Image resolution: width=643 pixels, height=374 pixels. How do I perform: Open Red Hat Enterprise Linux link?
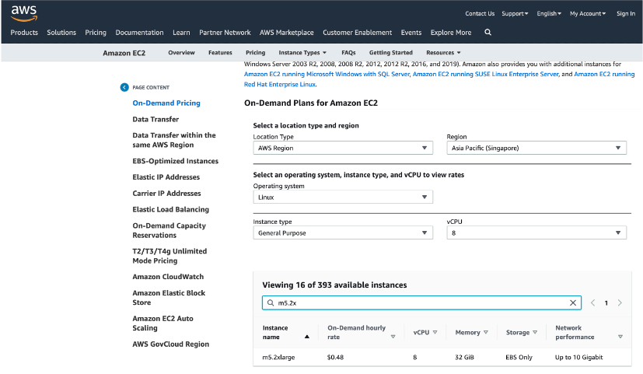point(280,85)
